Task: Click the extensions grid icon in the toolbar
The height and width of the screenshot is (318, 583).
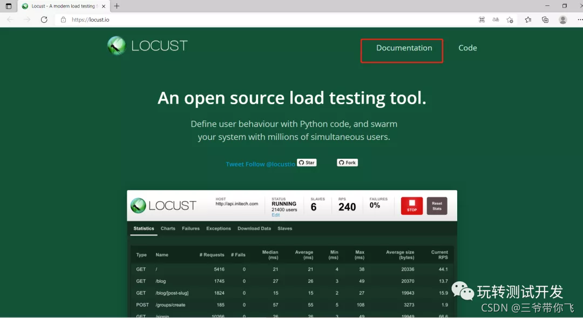Action: [481, 19]
